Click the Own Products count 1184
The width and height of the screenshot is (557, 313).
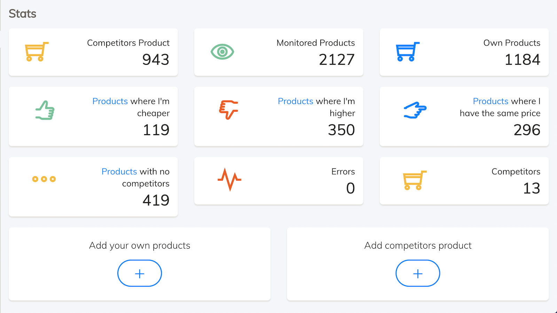coord(522,60)
